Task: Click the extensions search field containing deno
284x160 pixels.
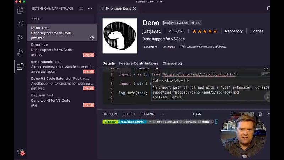Action: [62, 19]
